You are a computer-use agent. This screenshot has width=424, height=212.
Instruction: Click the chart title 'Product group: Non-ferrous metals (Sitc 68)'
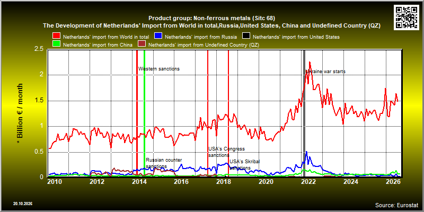tap(211, 19)
